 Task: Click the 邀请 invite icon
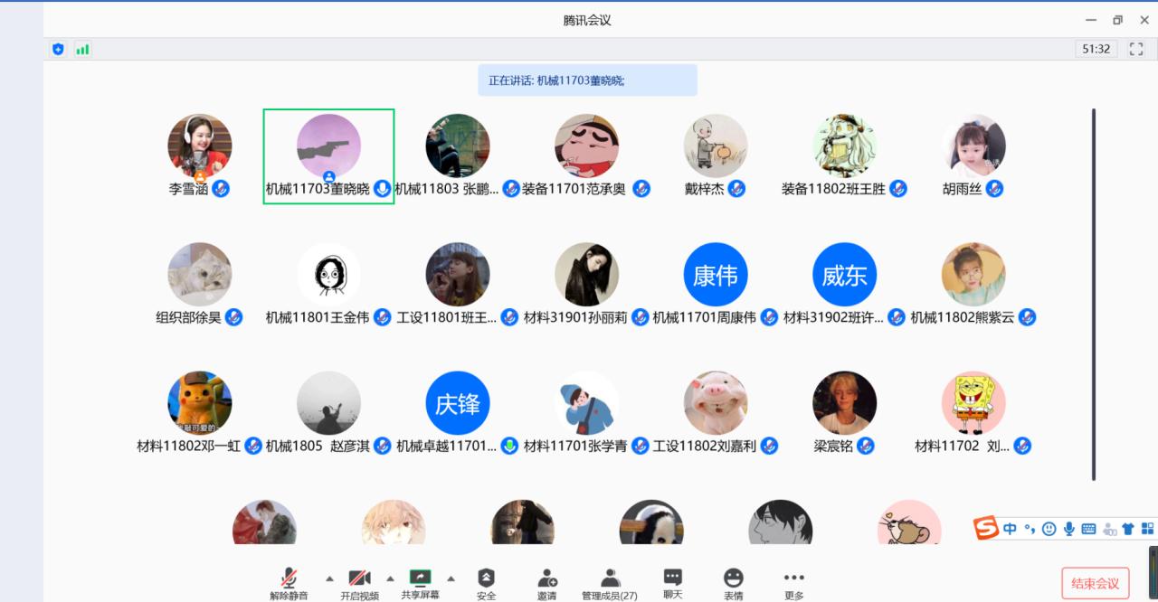tap(546, 580)
